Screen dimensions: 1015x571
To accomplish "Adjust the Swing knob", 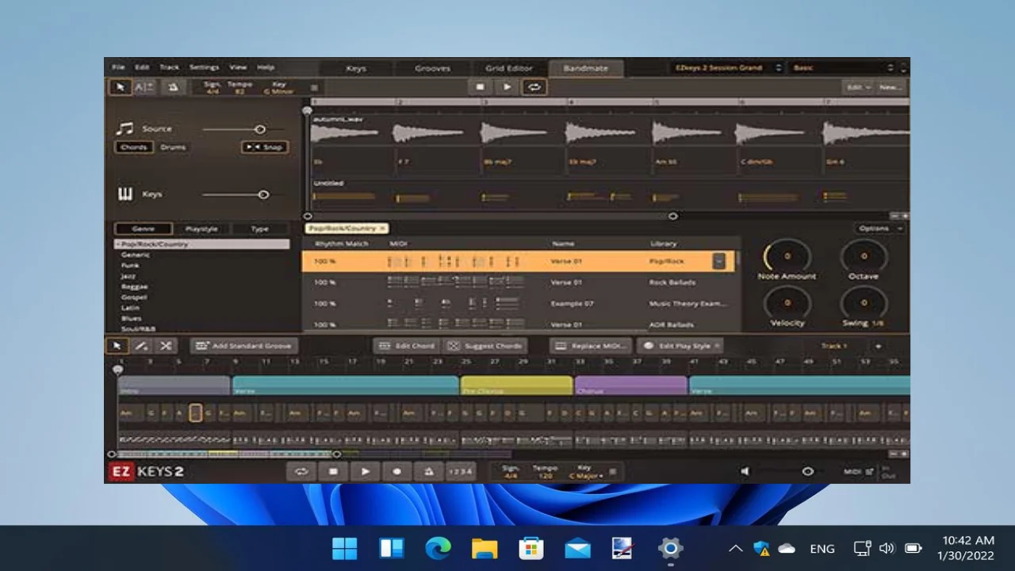I will 864,302.
